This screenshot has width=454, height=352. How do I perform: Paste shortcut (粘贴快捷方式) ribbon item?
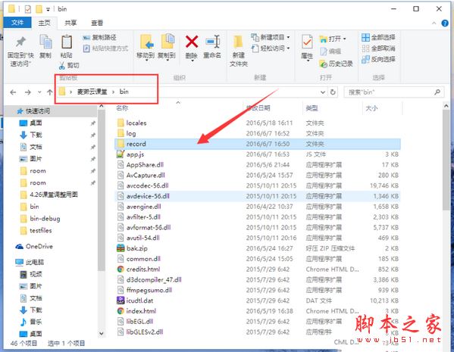[x=105, y=48]
